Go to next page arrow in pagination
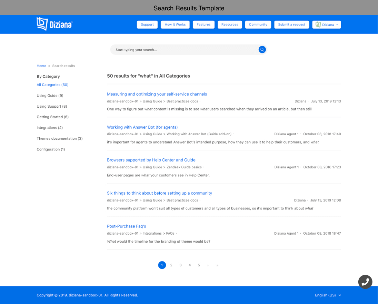378x304 pixels. tap(208, 265)
